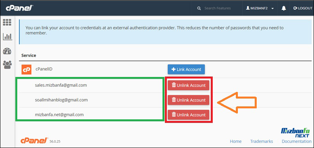Click the cPanel logo in footer

(34, 141)
